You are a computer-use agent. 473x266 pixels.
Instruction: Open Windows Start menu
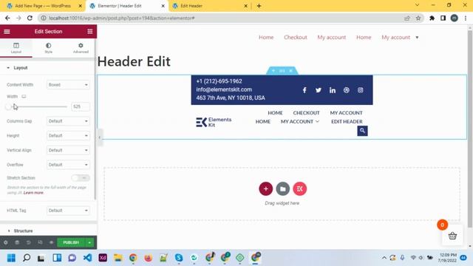coord(11,258)
